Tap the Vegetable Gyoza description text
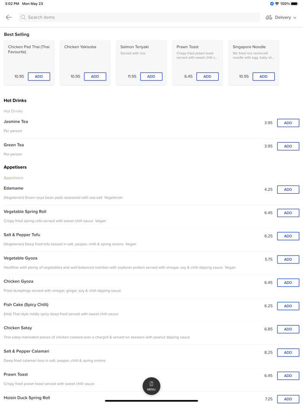 tap(119, 267)
